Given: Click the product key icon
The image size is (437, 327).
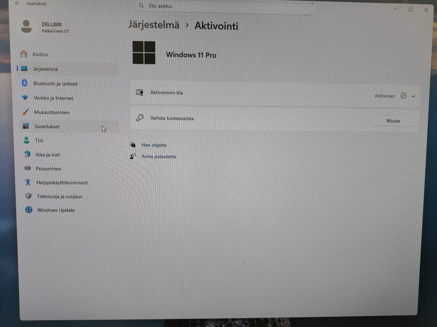Looking at the screenshot, I should coord(140,118).
